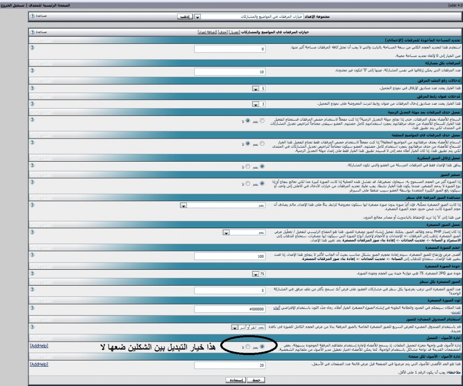Click help icon for attachments per post row
Image resolution: width=463 pixels, height=386 pixels.
[32, 71]
